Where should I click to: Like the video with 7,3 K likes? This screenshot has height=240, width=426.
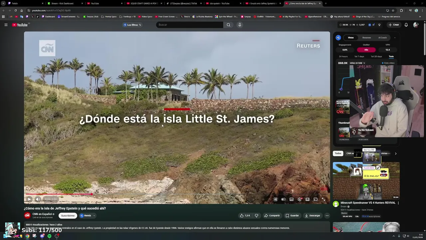click(245, 216)
